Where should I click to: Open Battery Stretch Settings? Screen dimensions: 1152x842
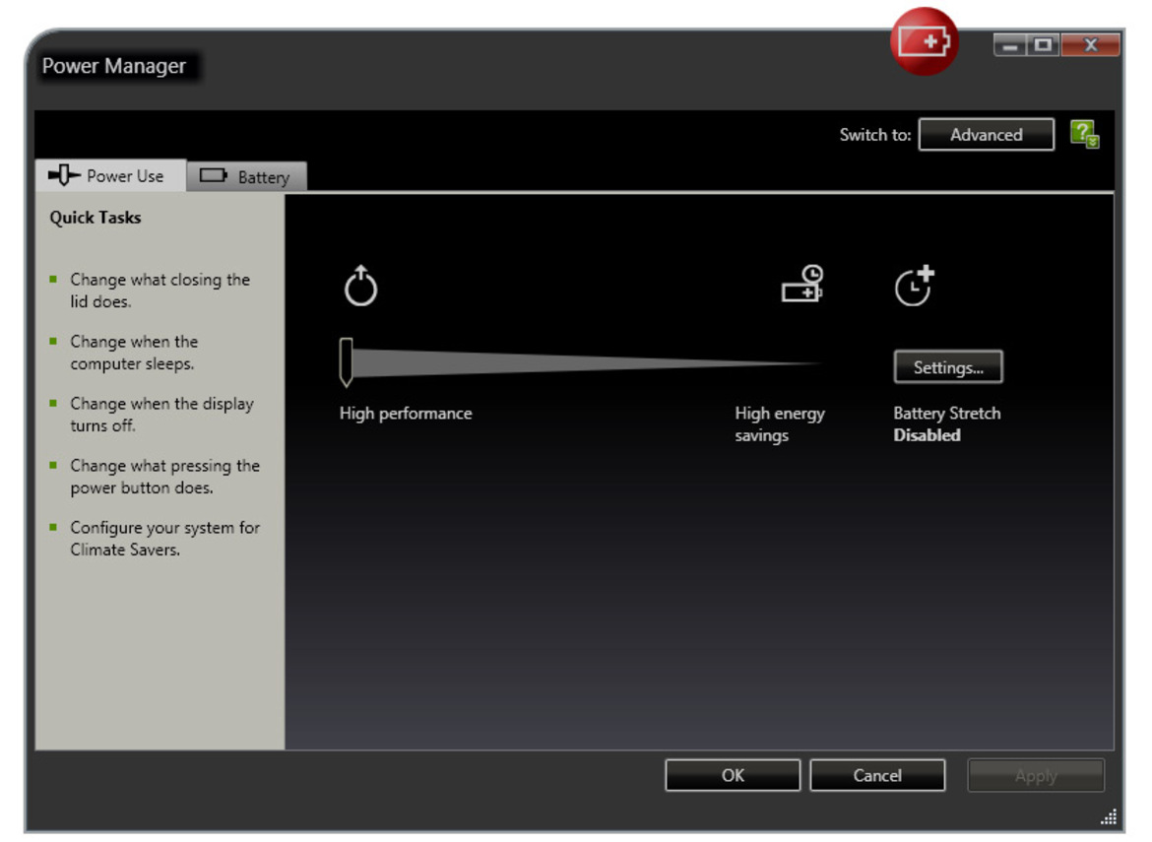point(948,366)
